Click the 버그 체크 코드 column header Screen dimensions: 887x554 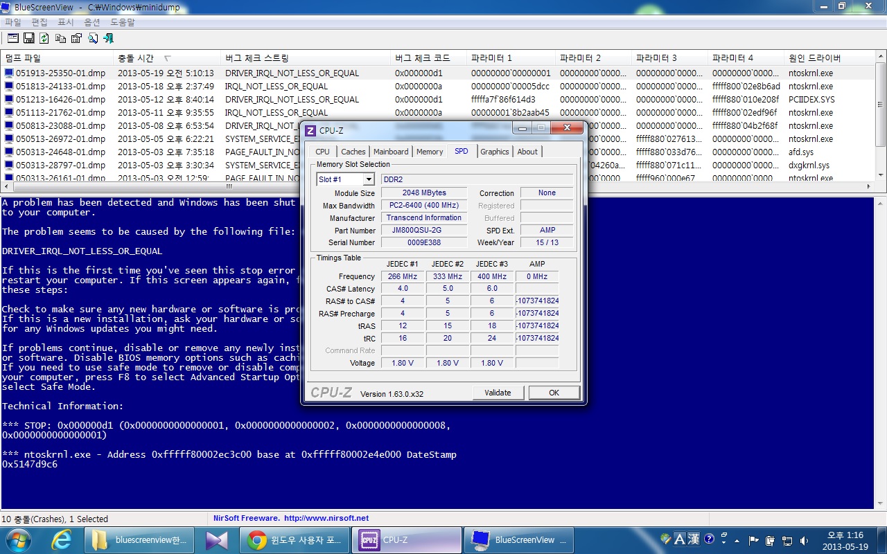pyautogui.click(x=429, y=58)
